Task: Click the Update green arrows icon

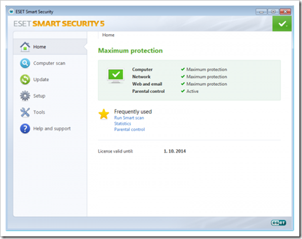Action: 25,79
